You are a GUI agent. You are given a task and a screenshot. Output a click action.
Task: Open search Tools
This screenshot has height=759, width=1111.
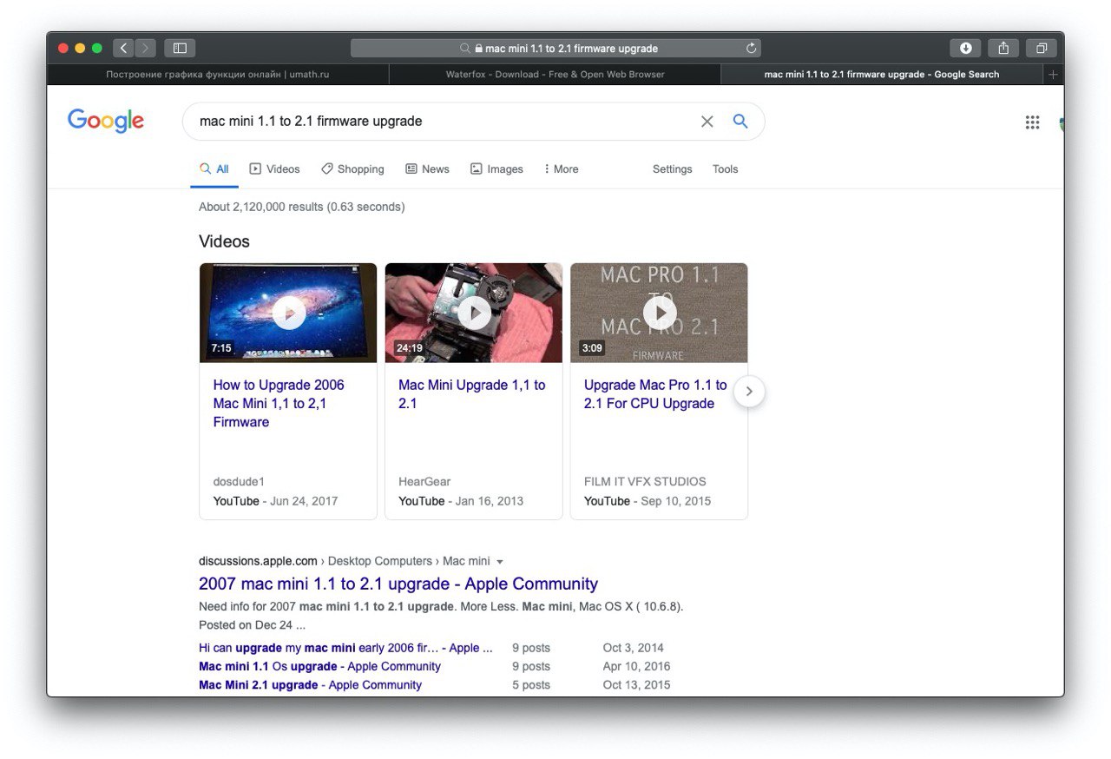click(x=726, y=169)
